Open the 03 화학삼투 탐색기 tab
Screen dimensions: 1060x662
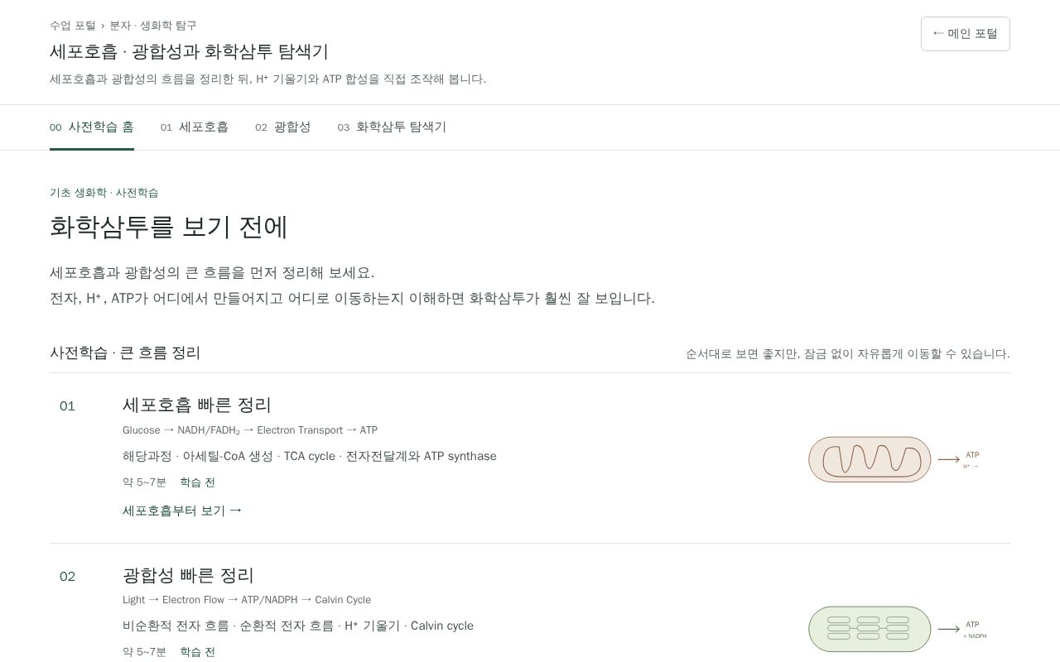[392, 127]
